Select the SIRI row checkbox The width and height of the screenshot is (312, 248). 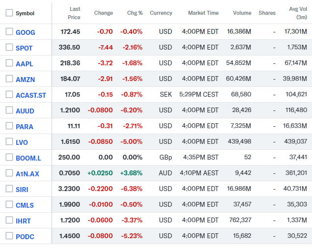click(9, 189)
